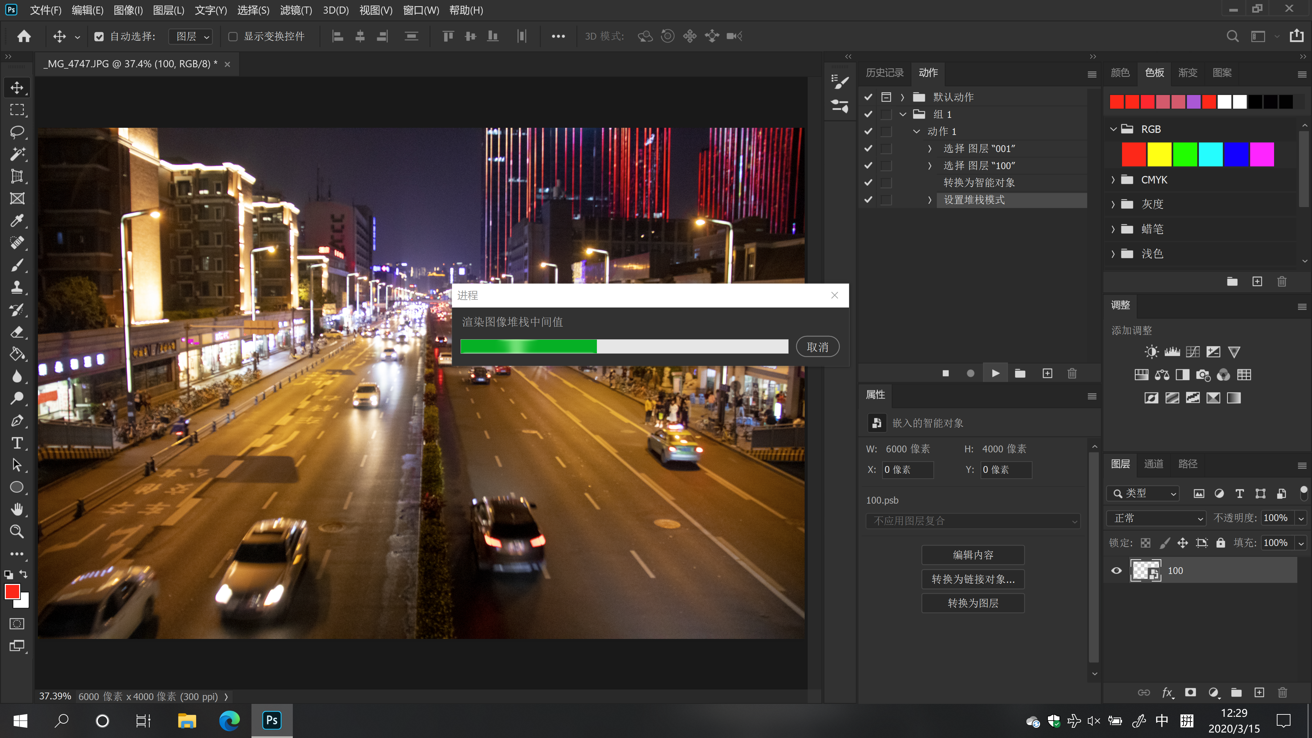Screen dimensions: 1312x738
Task: Enable Show Transform Controls checkbox
Action: click(233, 37)
